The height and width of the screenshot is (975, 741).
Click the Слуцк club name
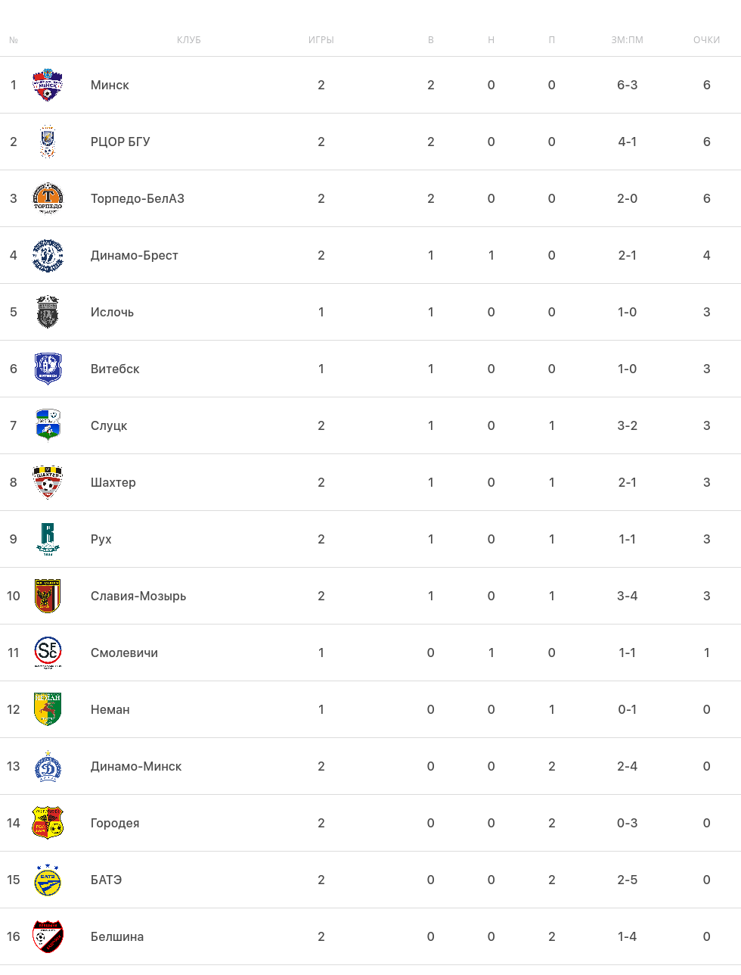pyautogui.click(x=109, y=425)
